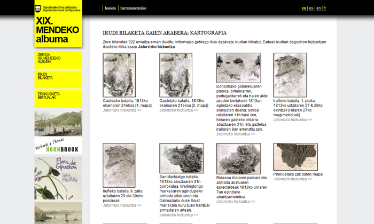Go to Irudi bilaketa sidebar section
The width and height of the screenshot is (374, 224).
point(58,78)
